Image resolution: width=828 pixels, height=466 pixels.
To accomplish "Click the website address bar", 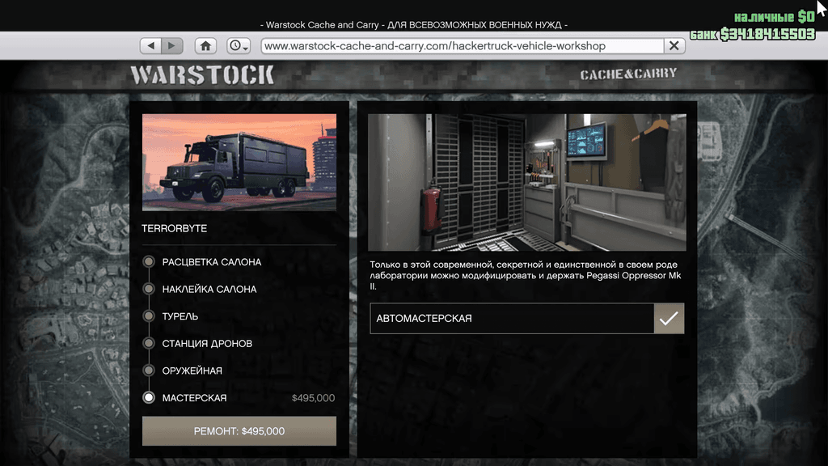I will click(x=462, y=46).
